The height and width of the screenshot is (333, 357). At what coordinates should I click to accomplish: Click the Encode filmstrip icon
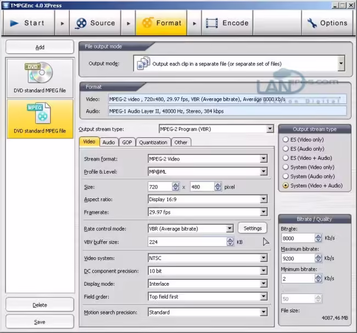[x=212, y=23]
